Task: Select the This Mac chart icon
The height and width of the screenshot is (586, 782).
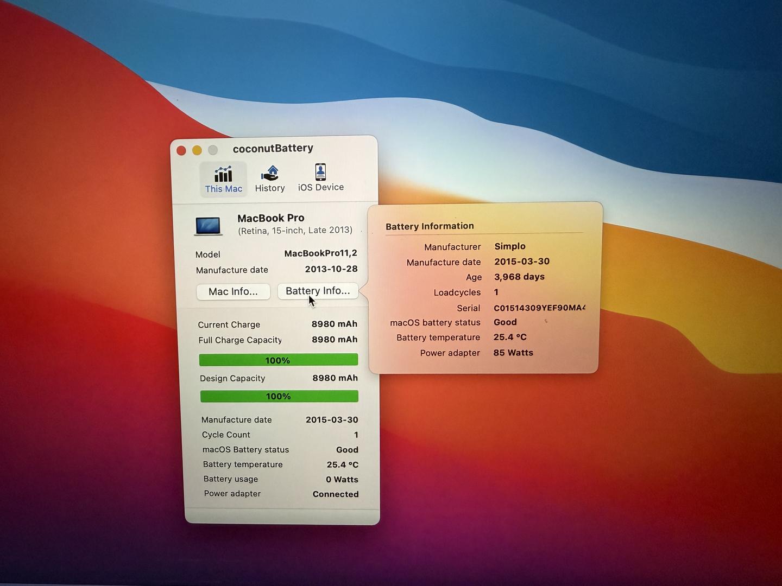Action: [x=223, y=175]
